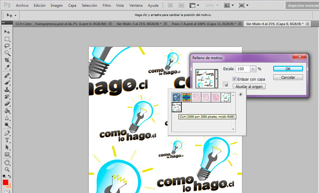319x193 pixels.
Task: Open the Capa menu
Action: coord(72,5)
